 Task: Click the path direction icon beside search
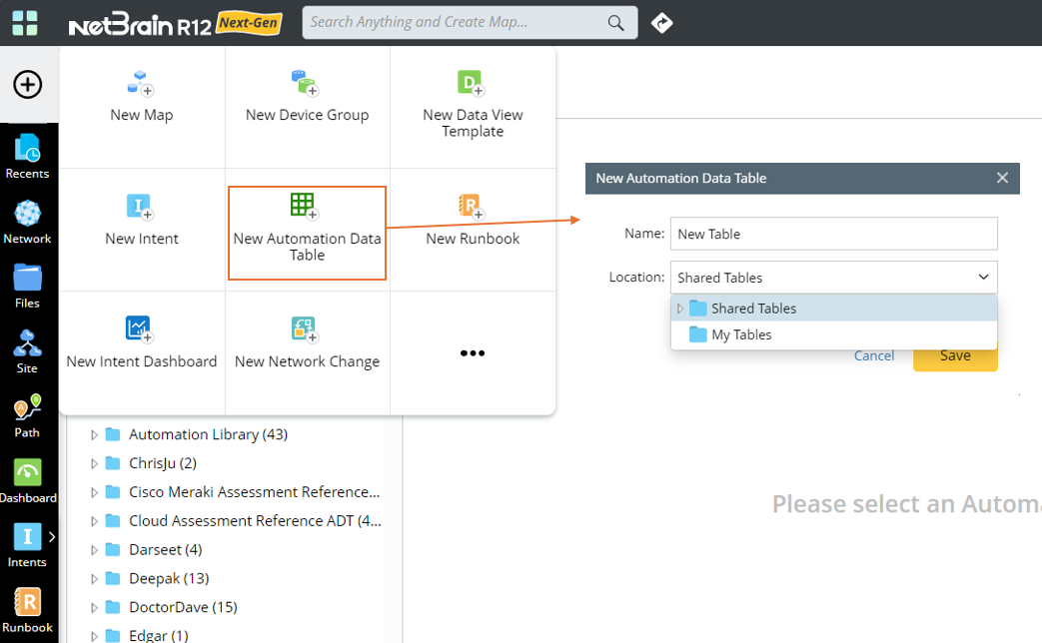(x=661, y=22)
